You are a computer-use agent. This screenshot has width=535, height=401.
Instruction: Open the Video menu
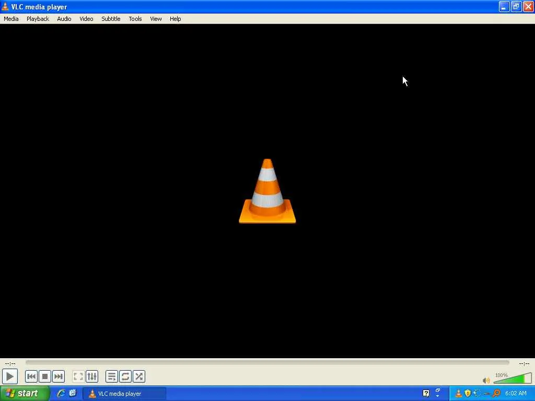(x=86, y=19)
